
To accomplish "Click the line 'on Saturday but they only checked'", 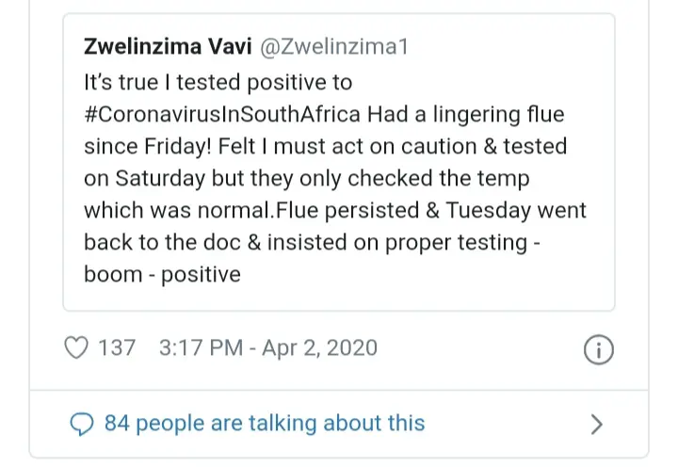I will click(258, 178).
